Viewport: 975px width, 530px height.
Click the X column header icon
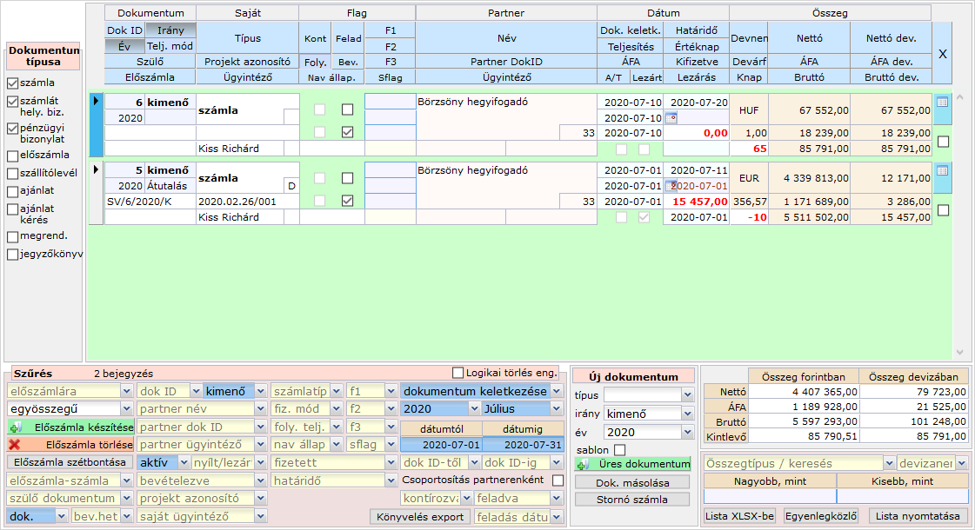[942, 54]
